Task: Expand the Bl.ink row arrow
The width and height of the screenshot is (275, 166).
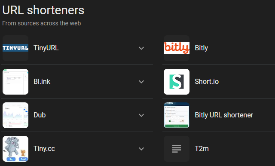Action: 141,82
